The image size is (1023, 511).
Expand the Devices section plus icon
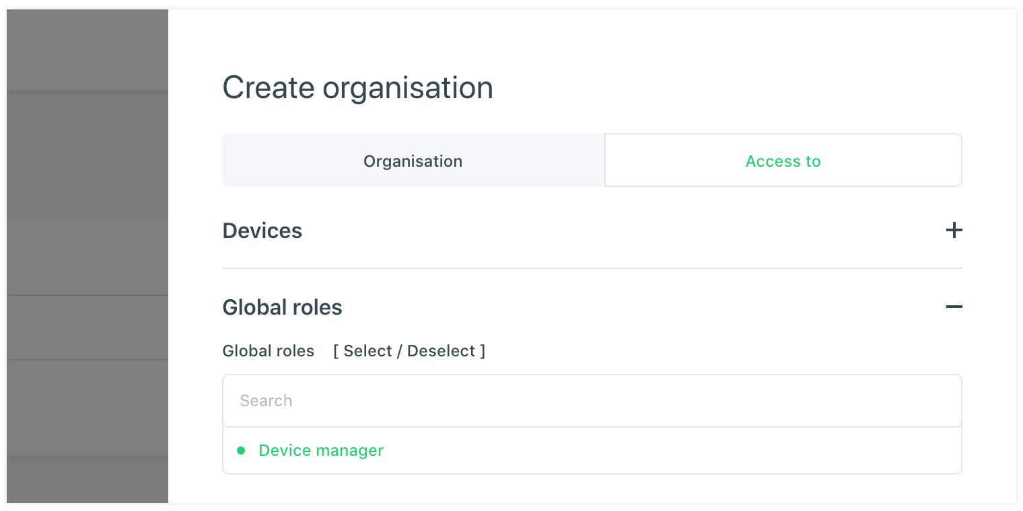point(954,231)
